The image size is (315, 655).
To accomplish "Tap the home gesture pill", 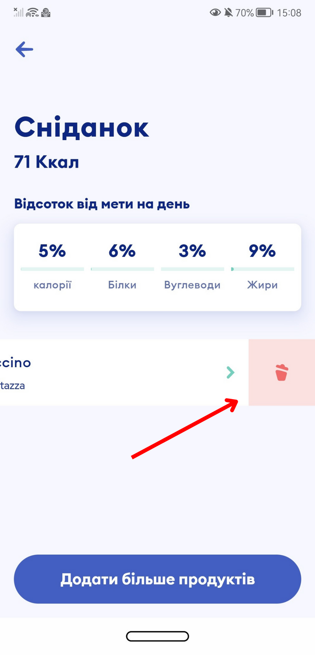I will tap(157, 636).
